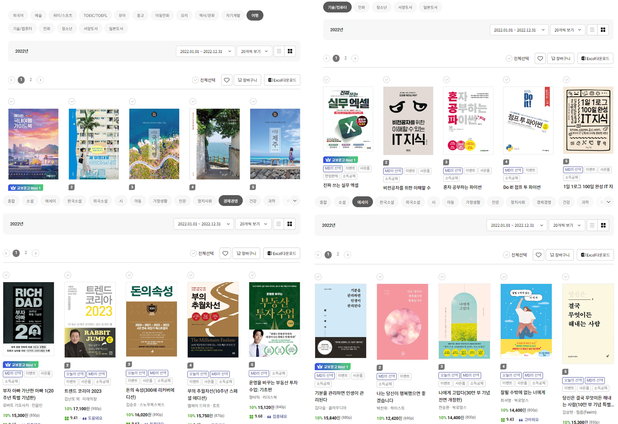The width and height of the screenshot is (618, 424).
Task: Select the 역사/문화 category tab
Action: (207, 15)
